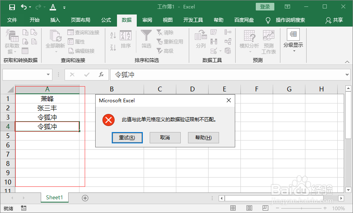The width and height of the screenshot is (353, 213).
Task: Click the macro record icon in status bar
Action: click(24, 208)
